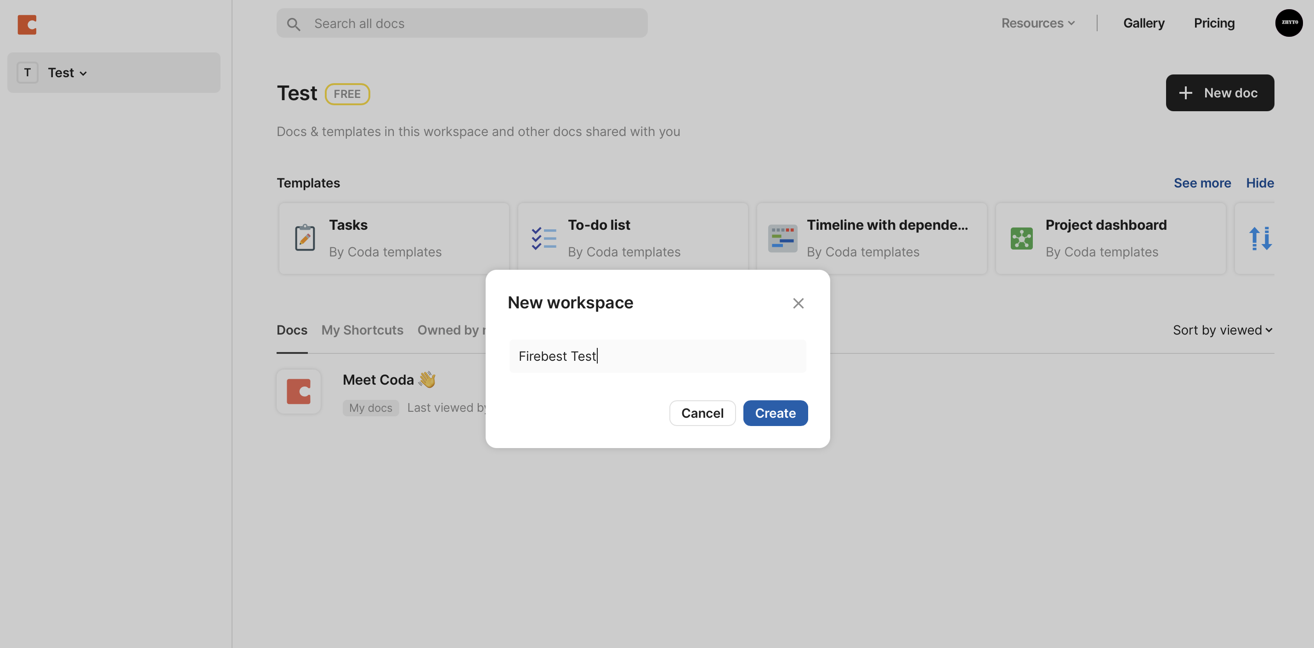1314x648 pixels.
Task: Open the user avatar profile menu
Action: tap(1288, 23)
